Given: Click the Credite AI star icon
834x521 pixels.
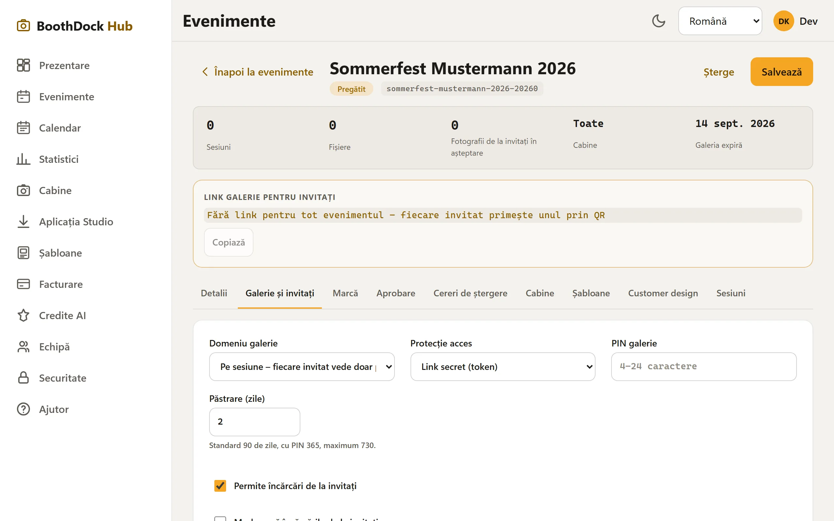Looking at the screenshot, I should click(x=23, y=315).
